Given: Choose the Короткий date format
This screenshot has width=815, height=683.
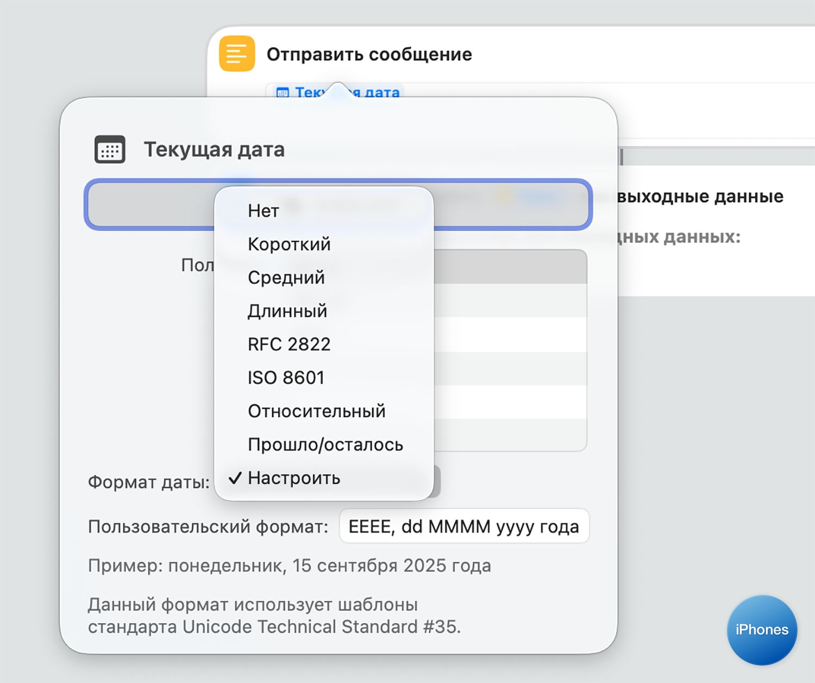Looking at the screenshot, I should pyautogui.click(x=289, y=244).
